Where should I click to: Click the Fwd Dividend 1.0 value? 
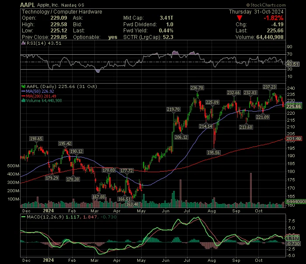coord(170,25)
